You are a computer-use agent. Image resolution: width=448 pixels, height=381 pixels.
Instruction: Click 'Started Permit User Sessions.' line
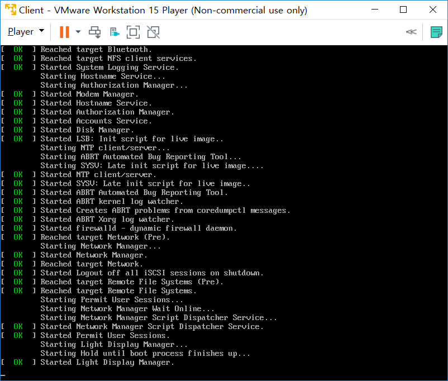[x=105, y=336]
